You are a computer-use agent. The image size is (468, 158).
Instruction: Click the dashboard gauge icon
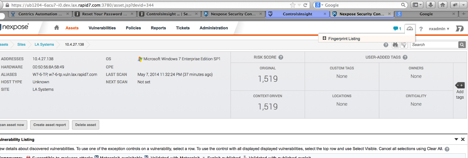coord(410,29)
